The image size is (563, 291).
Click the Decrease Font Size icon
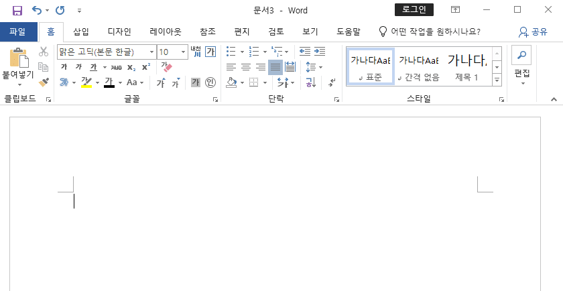pos(176,82)
